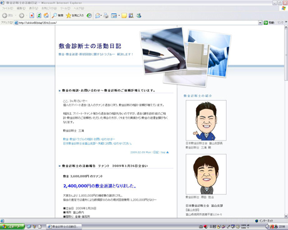Click the scrollbar down arrow

click(286, 216)
